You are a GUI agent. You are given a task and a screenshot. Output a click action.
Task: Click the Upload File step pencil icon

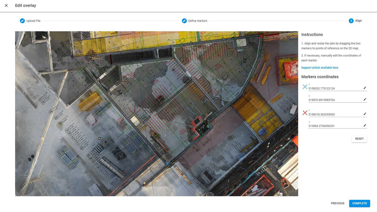pos(22,21)
